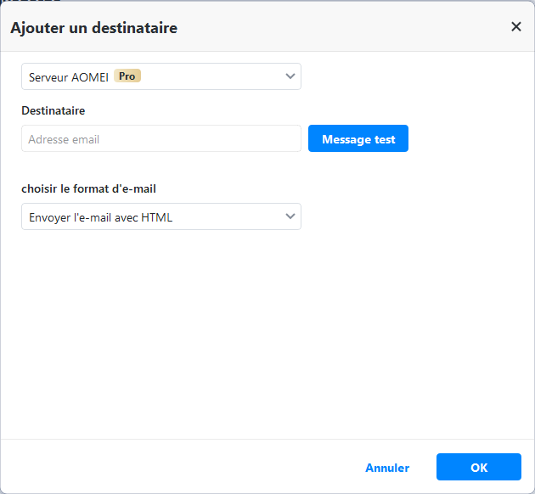
Task: Expand the server list chevron arrow
Action: click(x=290, y=76)
